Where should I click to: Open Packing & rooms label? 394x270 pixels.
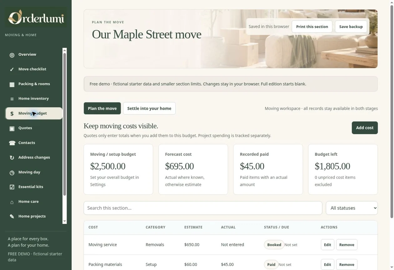tap(34, 84)
